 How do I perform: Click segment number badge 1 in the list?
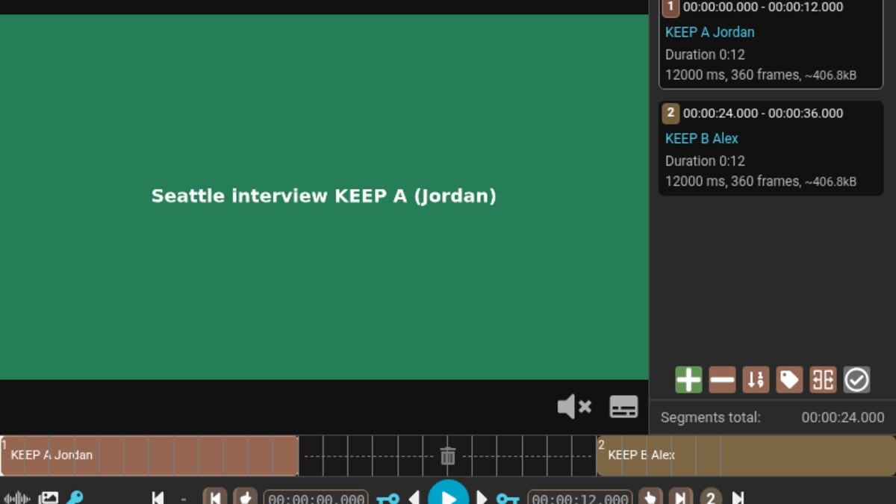pyautogui.click(x=671, y=7)
